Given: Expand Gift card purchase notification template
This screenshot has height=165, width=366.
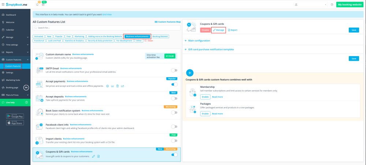Looking at the screenshot, I should pyautogui.click(x=210, y=49).
